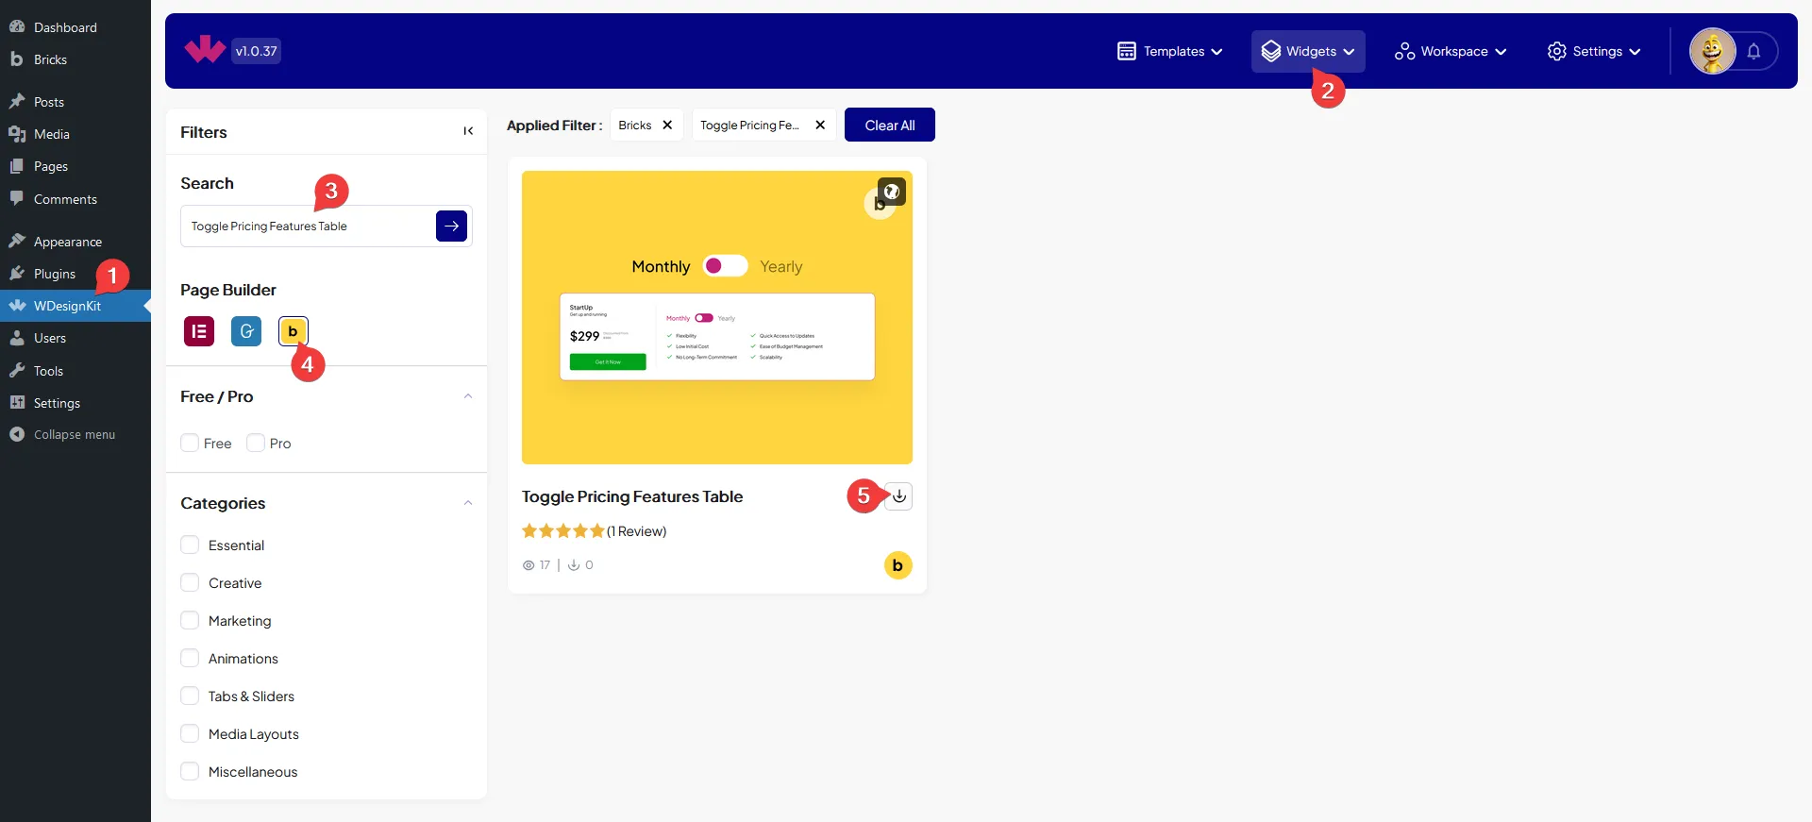Open the notifications bell
The height and width of the screenshot is (822, 1812).
tap(1753, 52)
